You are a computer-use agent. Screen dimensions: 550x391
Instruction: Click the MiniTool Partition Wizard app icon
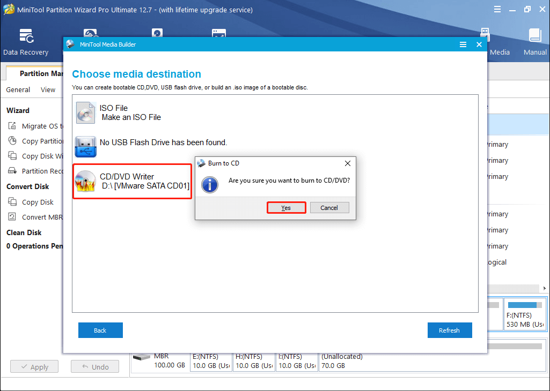pyautogui.click(x=9, y=10)
